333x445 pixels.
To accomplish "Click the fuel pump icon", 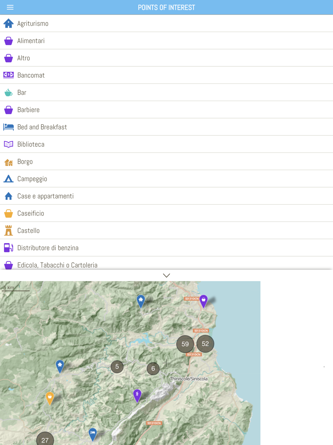I will (x=9, y=248).
